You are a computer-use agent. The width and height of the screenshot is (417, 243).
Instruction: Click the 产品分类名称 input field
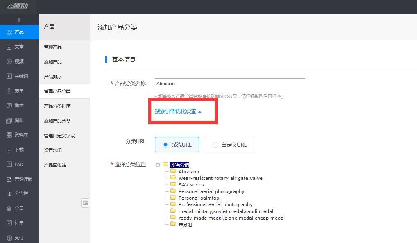pyautogui.click(x=229, y=83)
